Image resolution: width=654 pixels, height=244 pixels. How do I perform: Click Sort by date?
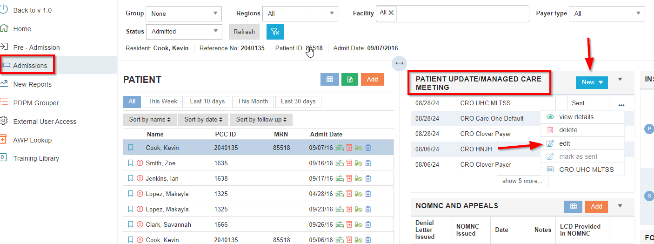point(203,120)
